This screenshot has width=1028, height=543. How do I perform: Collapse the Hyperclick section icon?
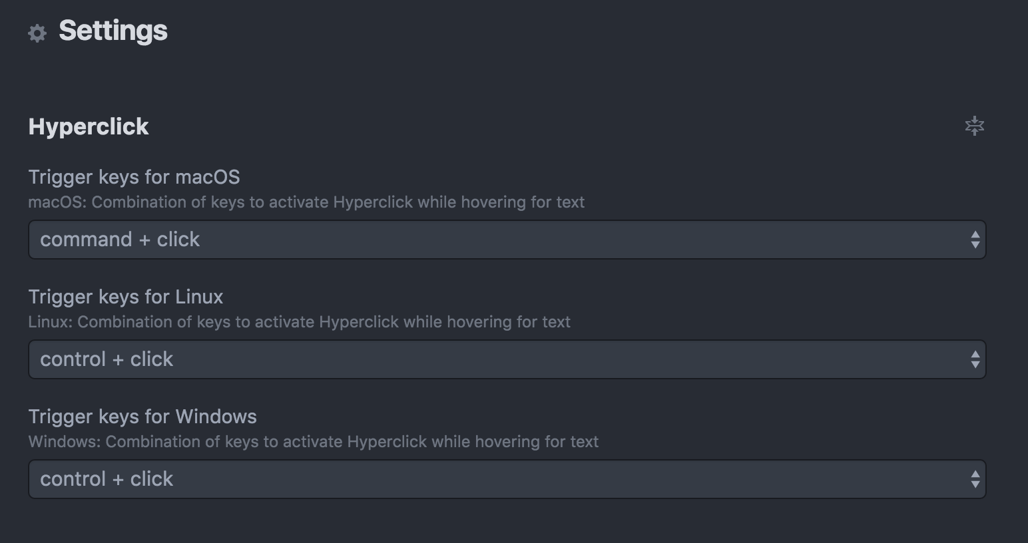(x=975, y=126)
